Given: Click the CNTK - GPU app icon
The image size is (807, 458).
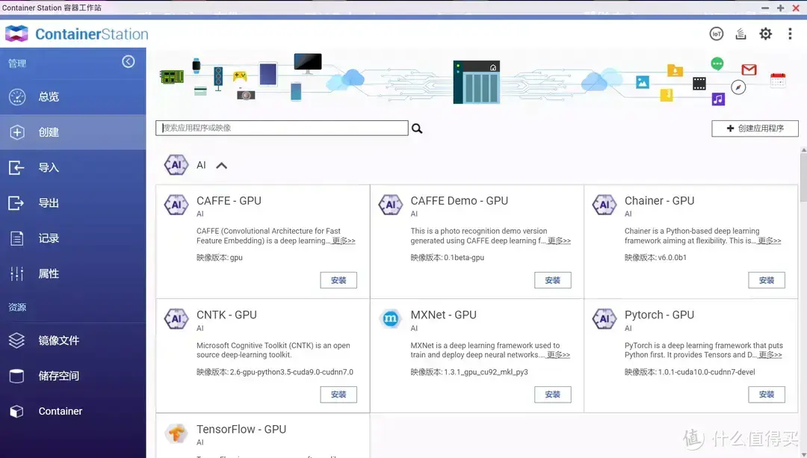Looking at the screenshot, I should [x=176, y=319].
